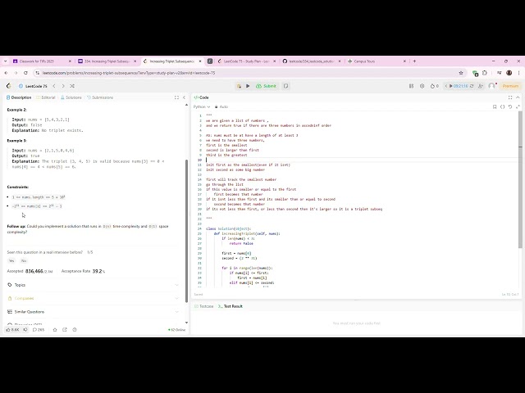Place cursor on 'class Solution(object):' line
The width and height of the screenshot is (525, 393).
tap(229, 228)
